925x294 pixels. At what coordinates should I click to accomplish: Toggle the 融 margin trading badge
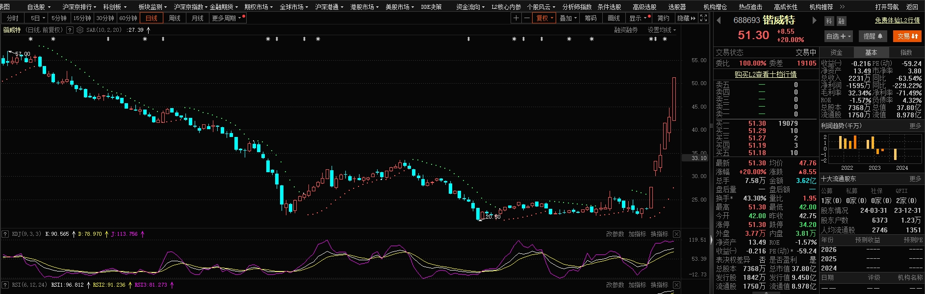(x=841, y=21)
